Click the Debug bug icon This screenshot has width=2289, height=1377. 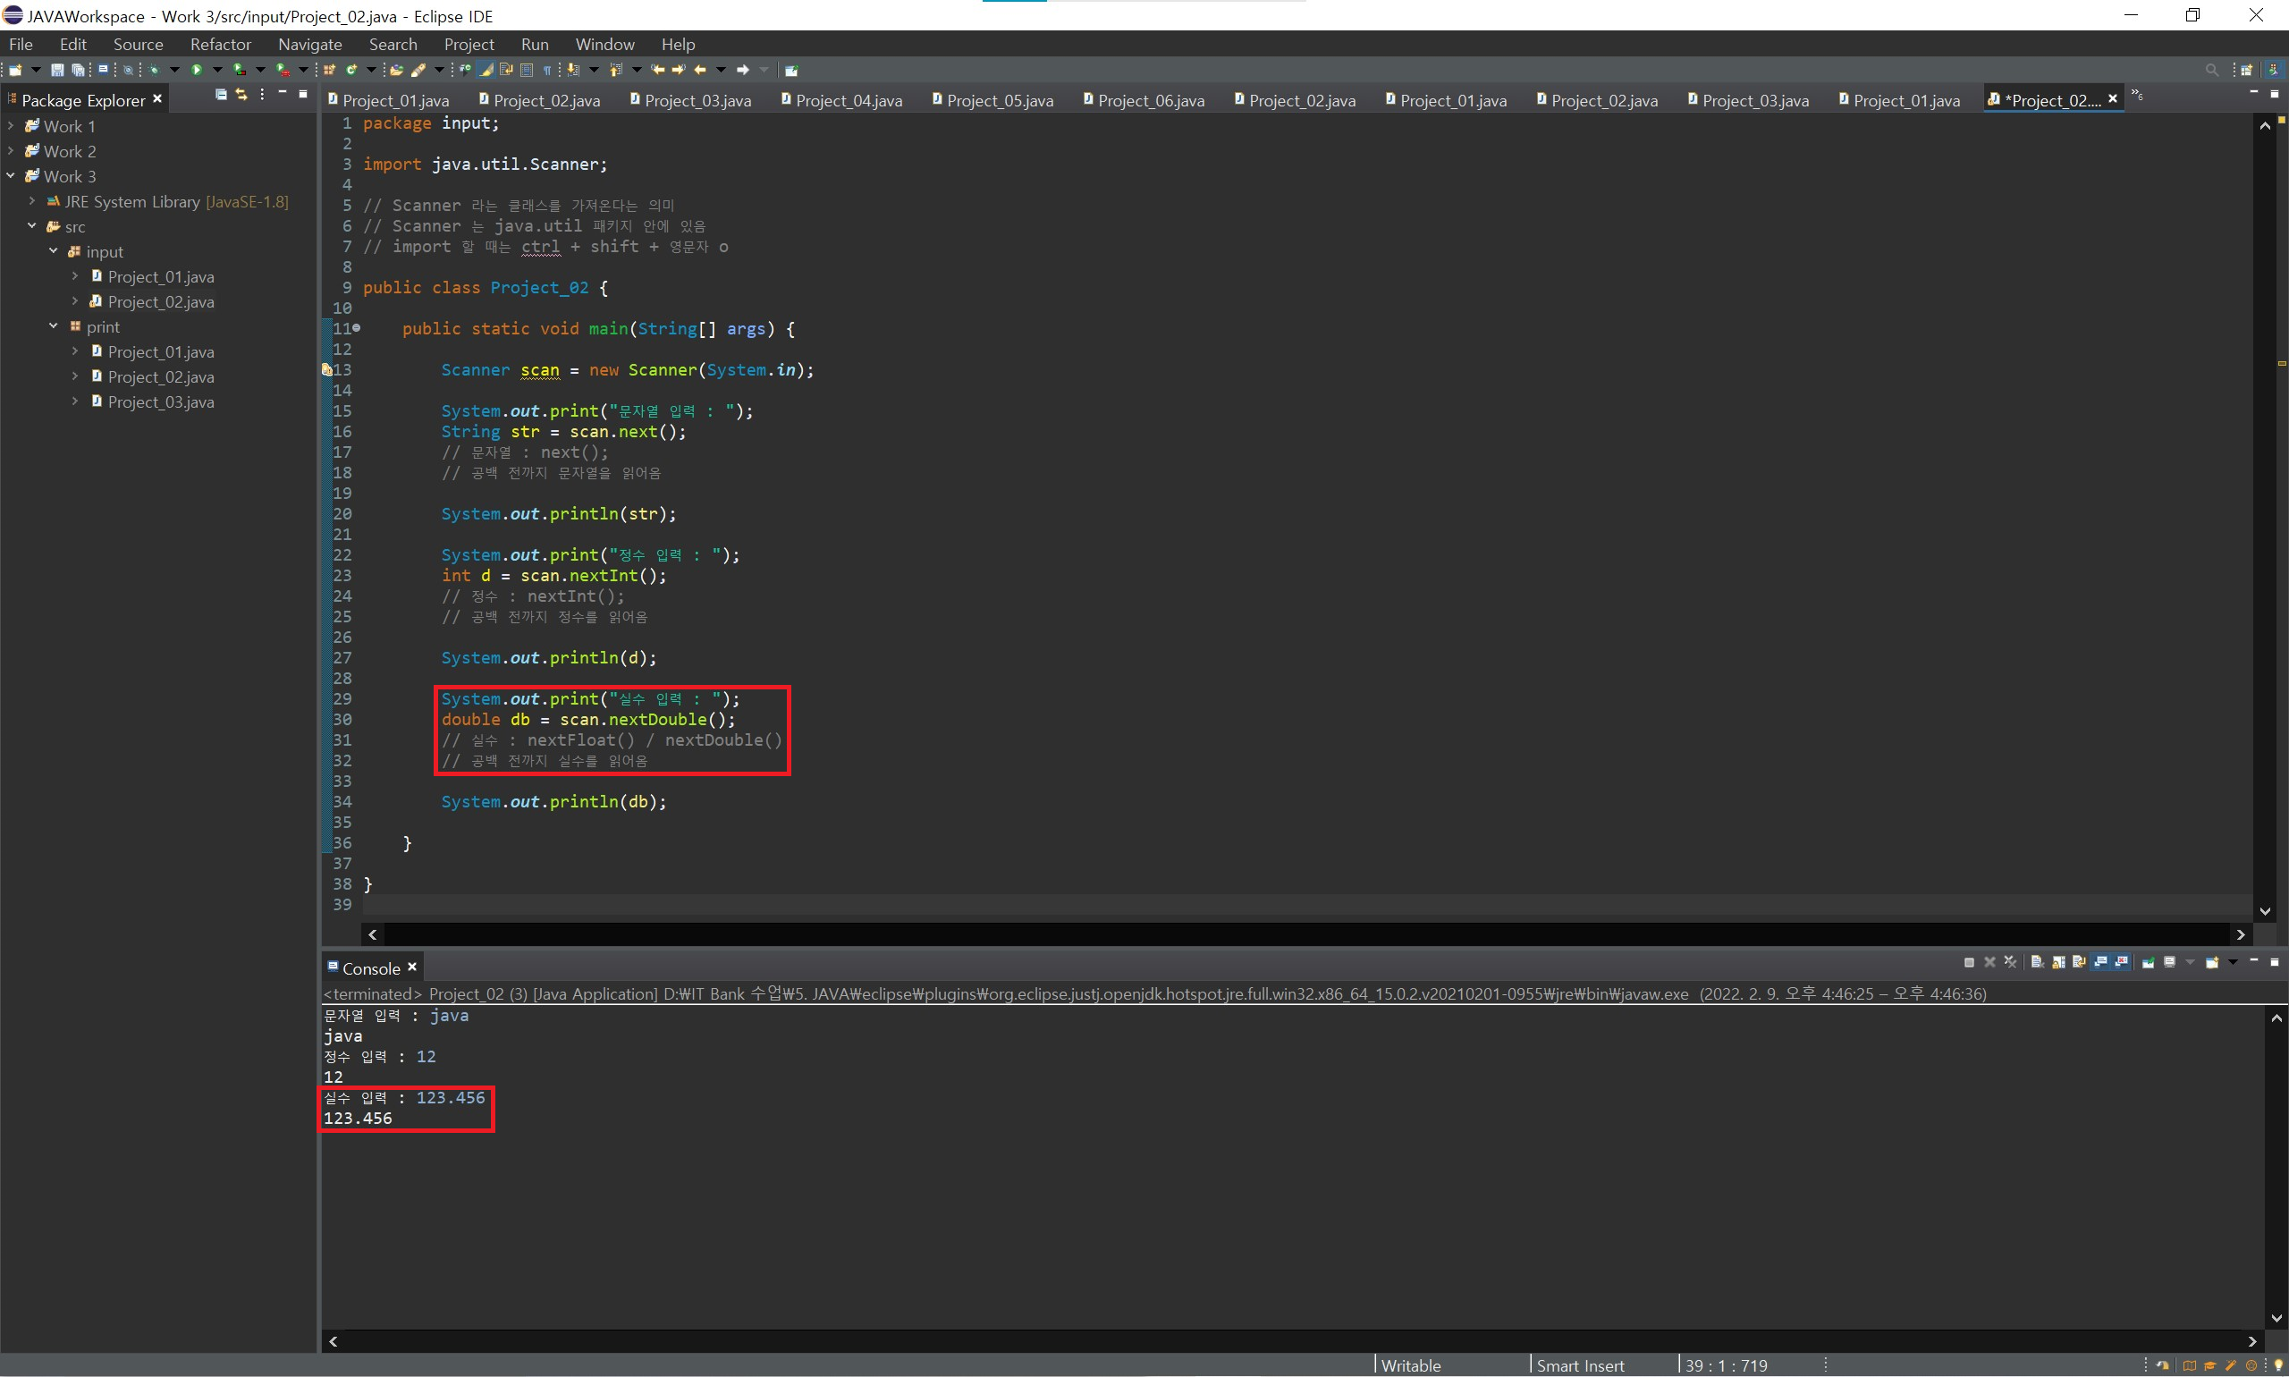pyautogui.click(x=154, y=70)
